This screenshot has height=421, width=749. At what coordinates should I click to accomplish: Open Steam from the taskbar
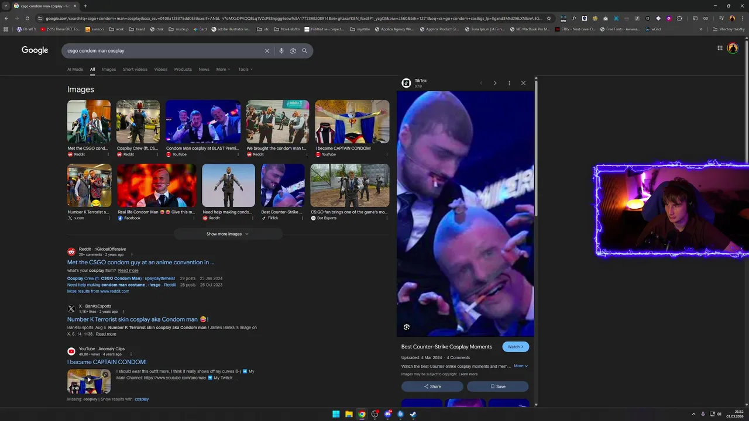[413, 414]
